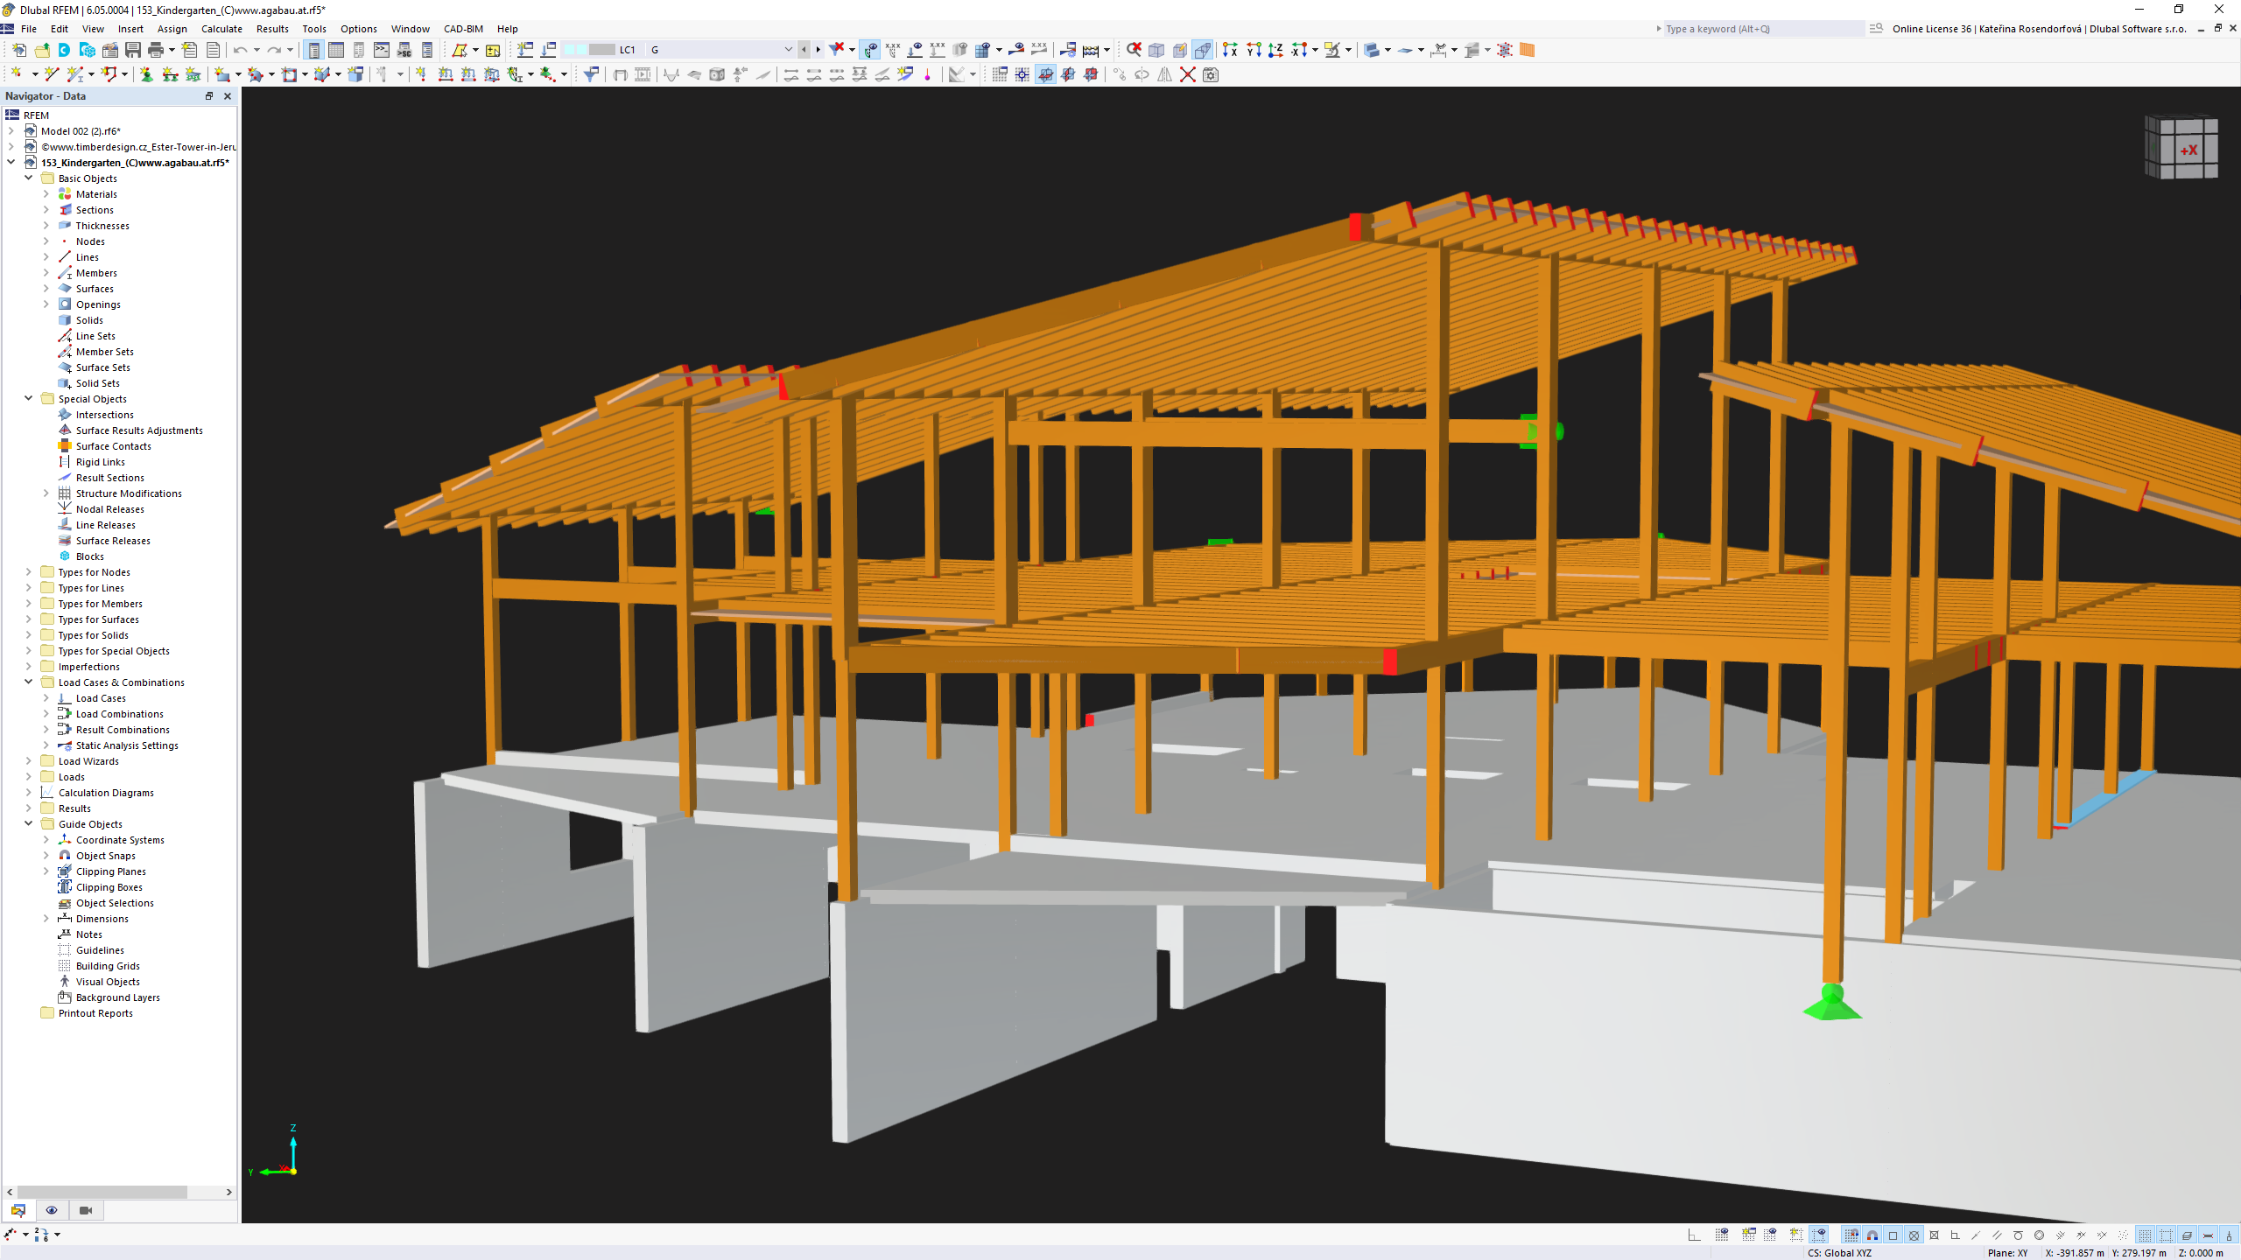The image size is (2241, 1260).
Task: Click the horizontal scrollbar in Navigator
Action: 118,1191
